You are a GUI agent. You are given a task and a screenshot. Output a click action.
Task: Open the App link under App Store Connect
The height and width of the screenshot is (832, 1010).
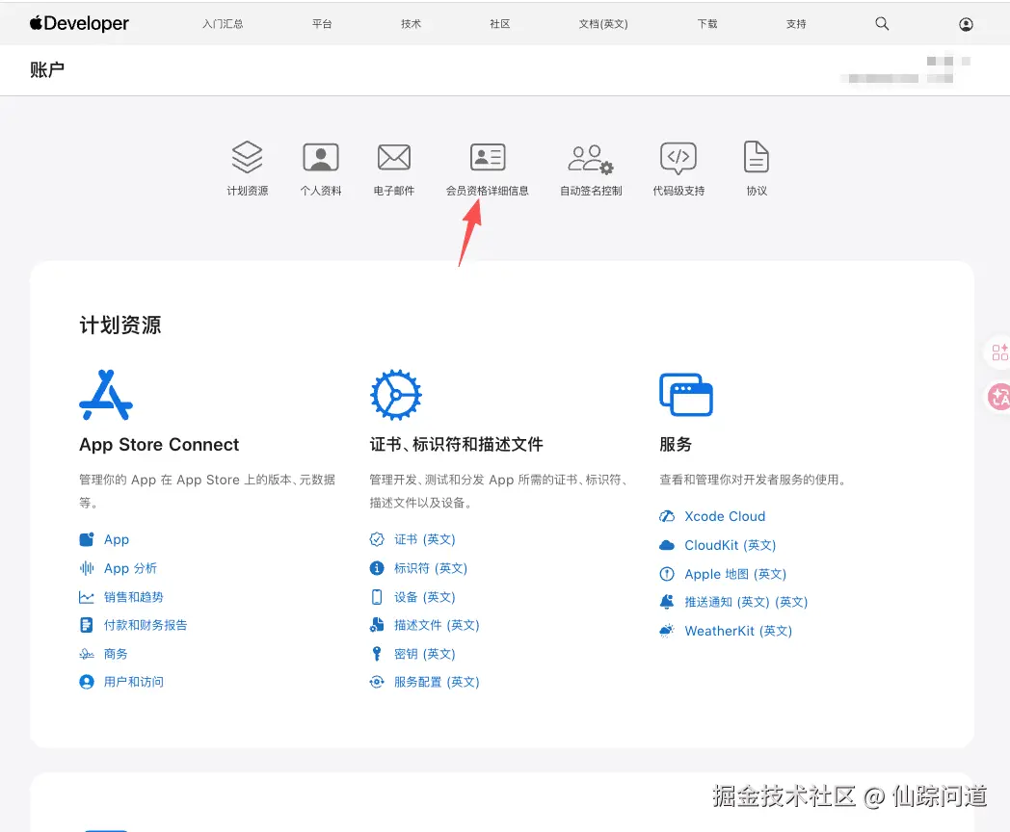pos(117,539)
